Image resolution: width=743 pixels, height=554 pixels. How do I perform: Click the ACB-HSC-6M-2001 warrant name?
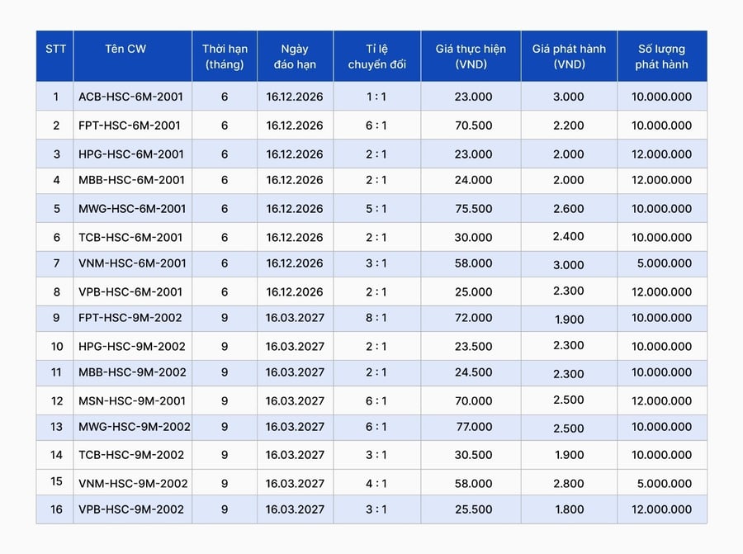[x=130, y=97]
